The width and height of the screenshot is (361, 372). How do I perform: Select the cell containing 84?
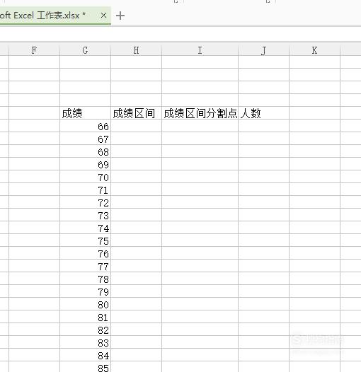pos(85,355)
